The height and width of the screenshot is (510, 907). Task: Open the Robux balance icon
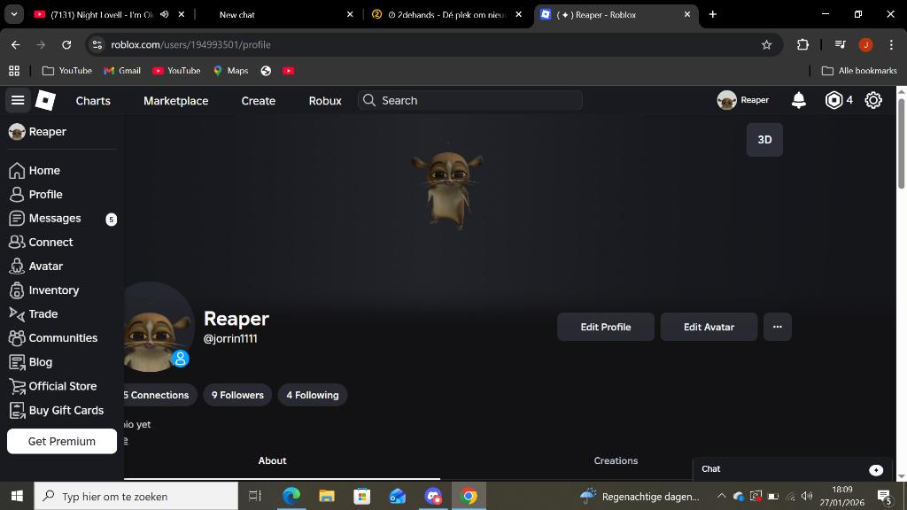click(x=833, y=101)
